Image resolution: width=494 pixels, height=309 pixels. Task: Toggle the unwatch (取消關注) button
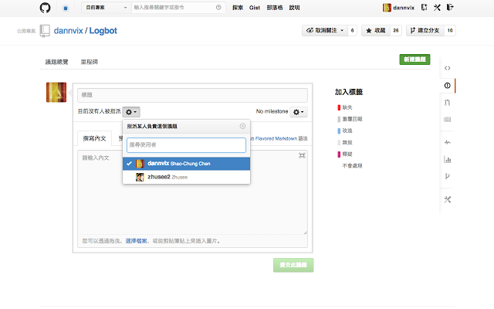tap(324, 31)
